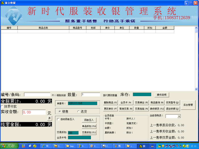Click the 四舍五入 rounding button

tap(89, 120)
